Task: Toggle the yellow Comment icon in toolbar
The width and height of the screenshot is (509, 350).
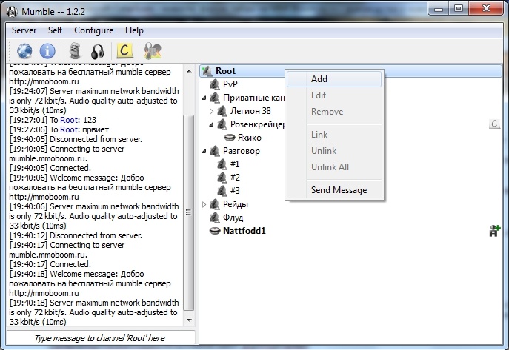Action: 124,51
